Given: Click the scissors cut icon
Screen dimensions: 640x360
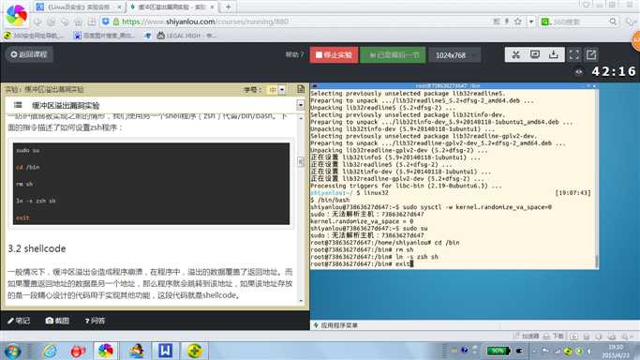Looking at the screenshot, I should tap(516, 54).
